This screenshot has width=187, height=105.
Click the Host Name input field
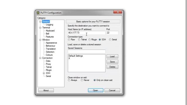pyautogui.click(x=86, y=33)
